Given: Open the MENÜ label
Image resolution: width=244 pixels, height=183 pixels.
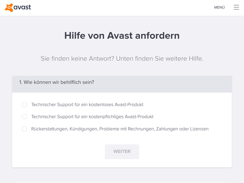Looking at the screenshot, I should [x=219, y=7].
